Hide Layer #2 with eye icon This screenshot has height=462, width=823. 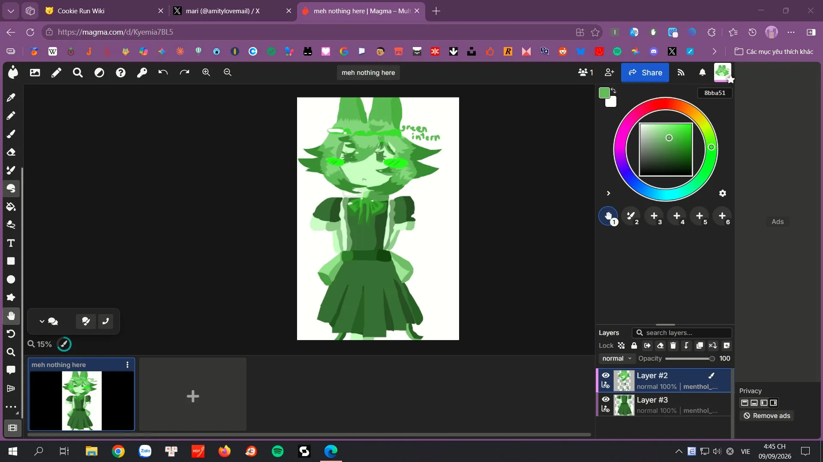click(606, 375)
